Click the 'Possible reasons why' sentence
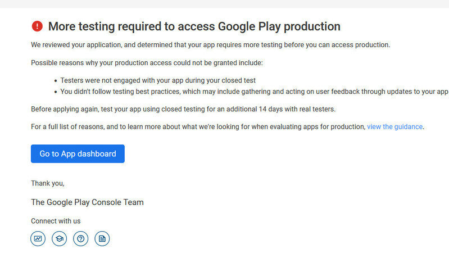The height and width of the screenshot is (253, 449). click(x=147, y=63)
